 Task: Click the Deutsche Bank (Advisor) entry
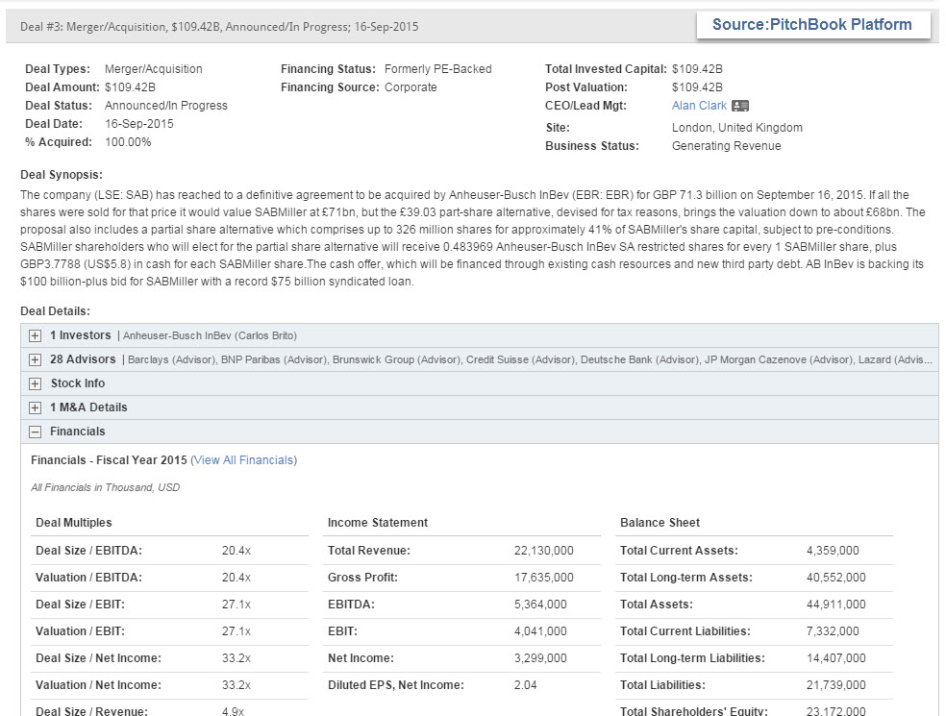coord(639,360)
